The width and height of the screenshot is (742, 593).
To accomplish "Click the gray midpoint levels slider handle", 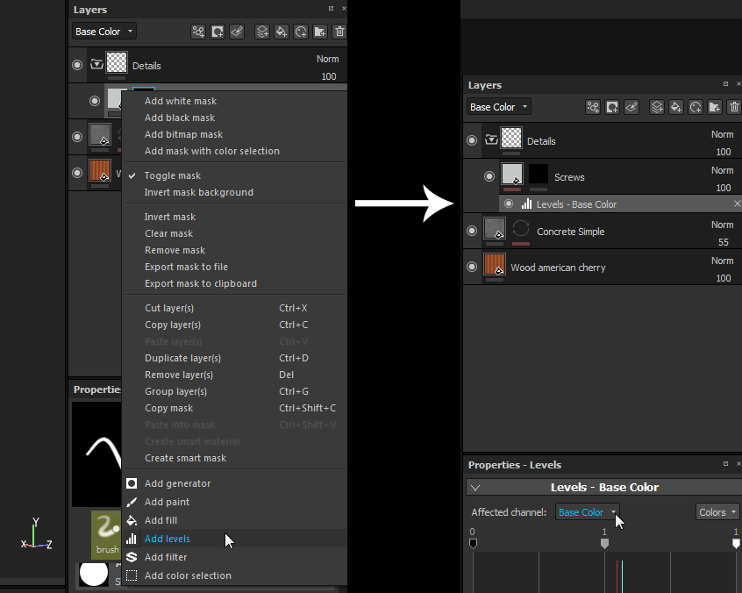I will click(x=604, y=544).
